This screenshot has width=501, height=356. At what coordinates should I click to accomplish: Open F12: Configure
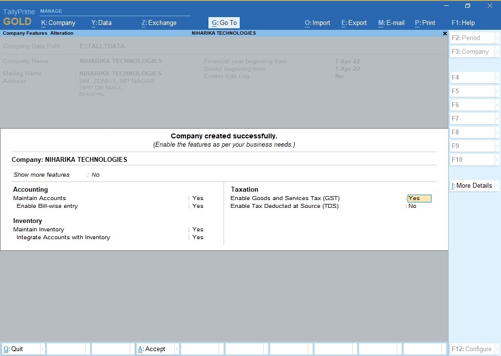pos(472,349)
